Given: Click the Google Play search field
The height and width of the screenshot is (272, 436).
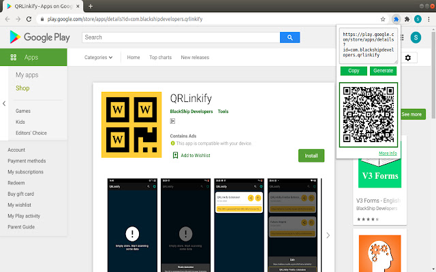Looking at the screenshot, I should pyautogui.click(x=181, y=37).
